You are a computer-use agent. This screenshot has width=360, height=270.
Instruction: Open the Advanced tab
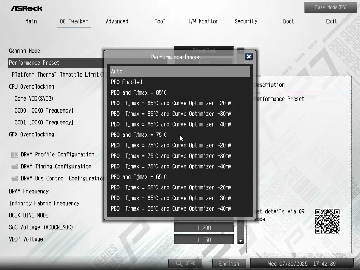point(117,21)
